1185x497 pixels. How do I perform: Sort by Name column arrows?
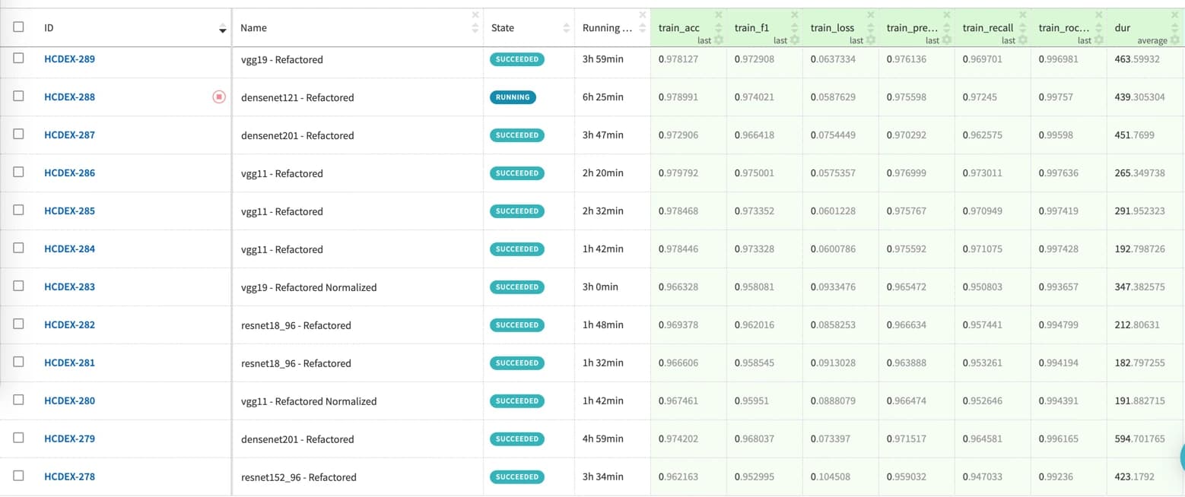pyautogui.click(x=475, y=28)
